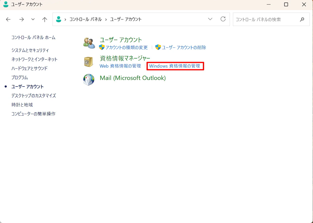This screenshot has height=223, width=313.
Task: Click the Credential Manager safe icon
Action: [x=89, y=62]
